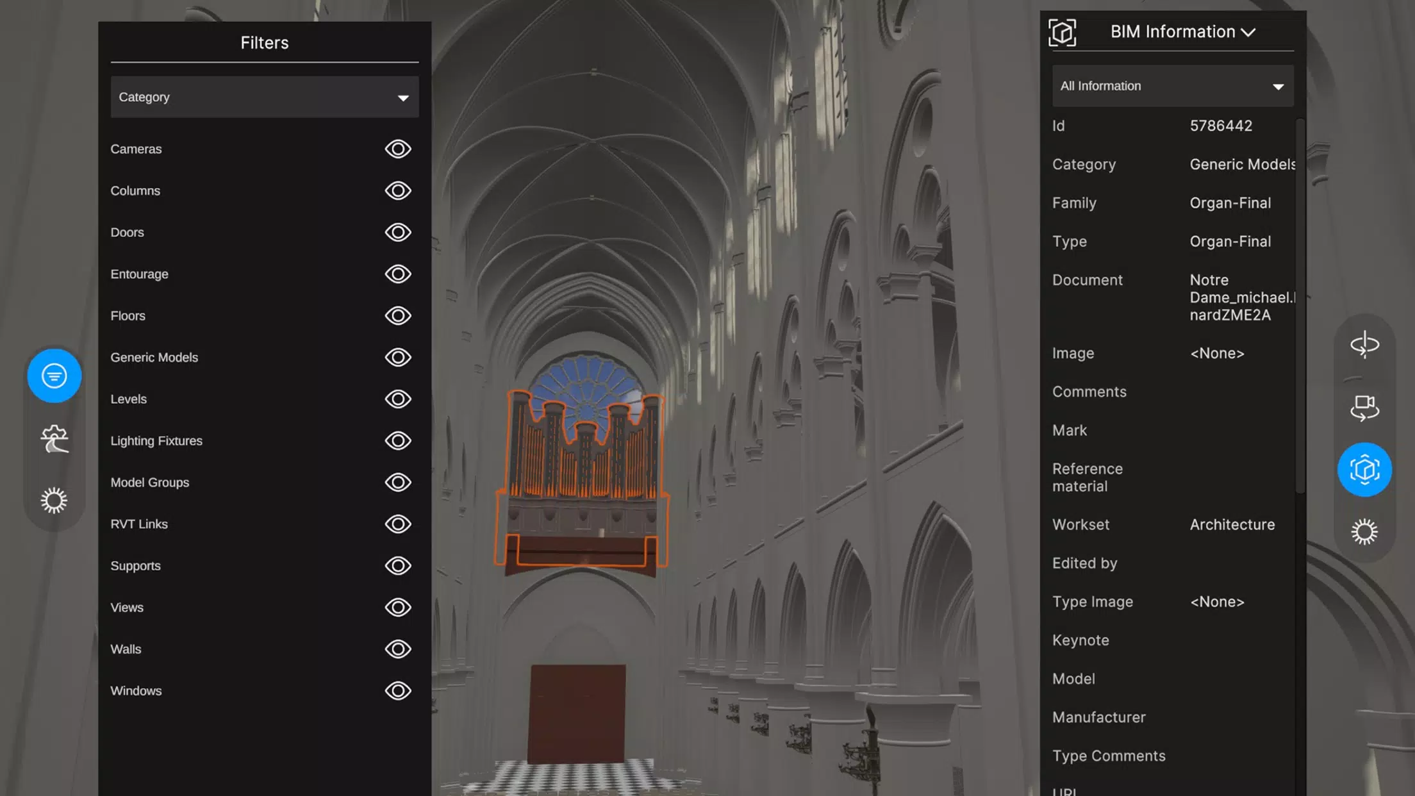Open the Filters panel icon
The image size is (1415, 796).
coord(54,376)
